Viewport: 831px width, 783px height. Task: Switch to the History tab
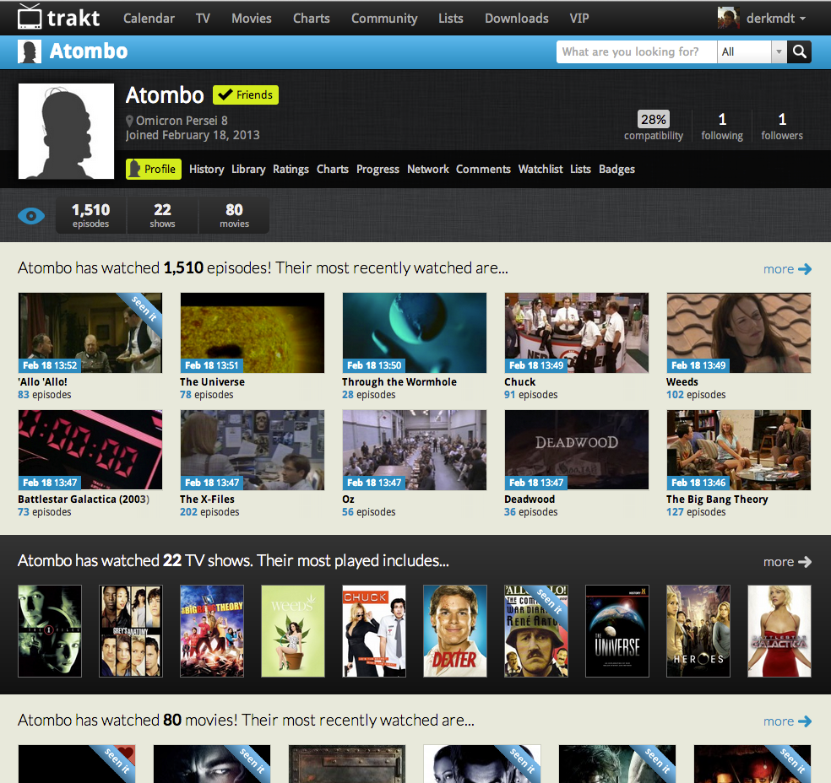(207, 170)
